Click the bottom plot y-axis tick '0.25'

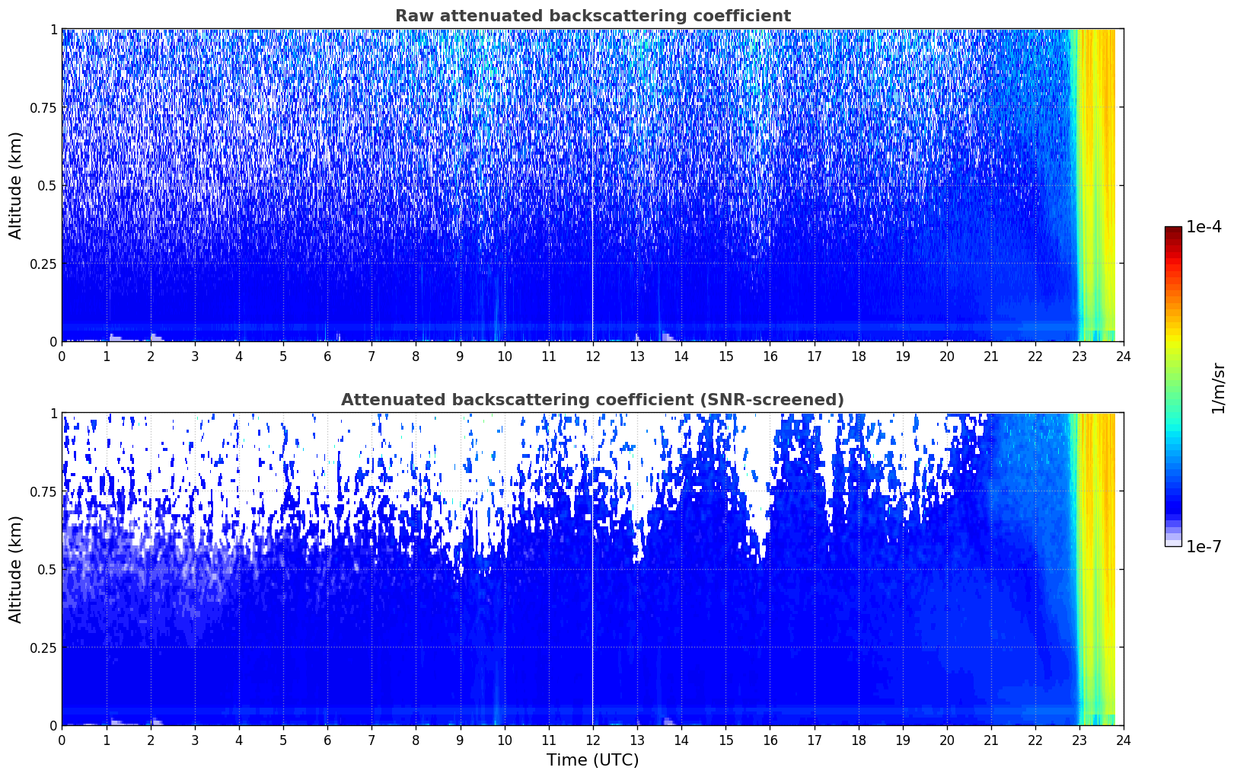pos(43,647)
